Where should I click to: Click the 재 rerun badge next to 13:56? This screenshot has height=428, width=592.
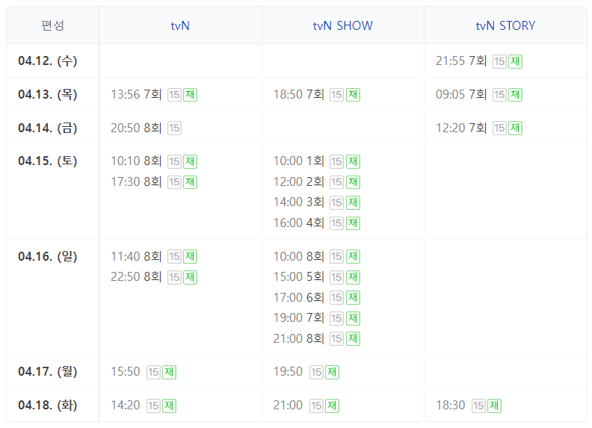[191, 95]
